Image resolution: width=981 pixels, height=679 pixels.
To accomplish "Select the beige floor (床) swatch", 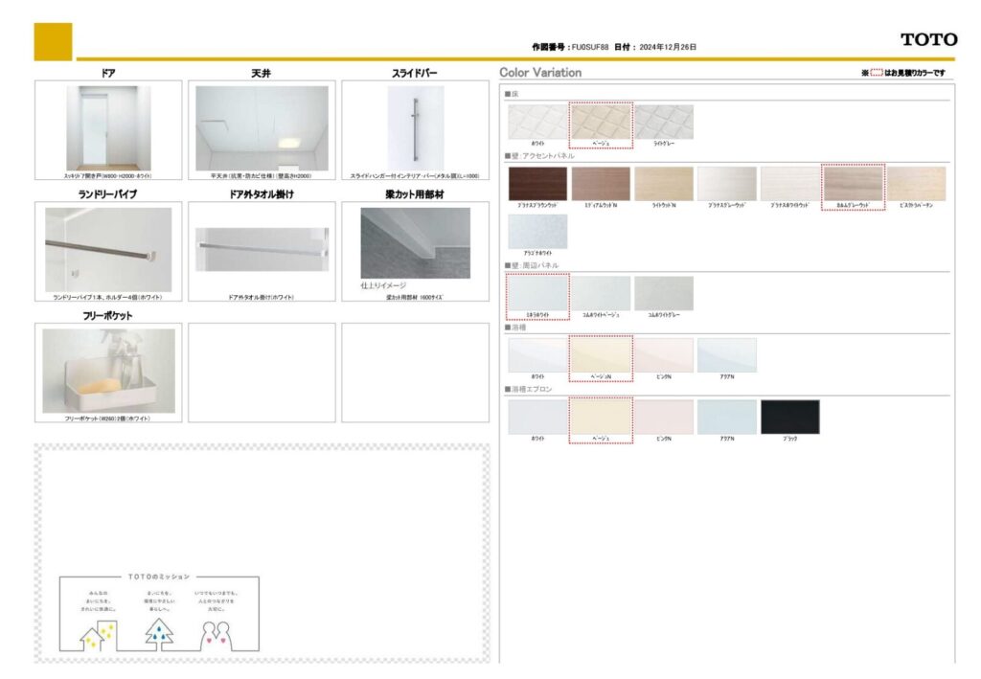I will [x=601, y=122].
